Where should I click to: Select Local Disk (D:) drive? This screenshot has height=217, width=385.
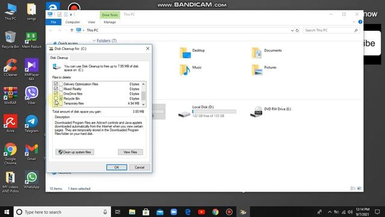[207, 112]
